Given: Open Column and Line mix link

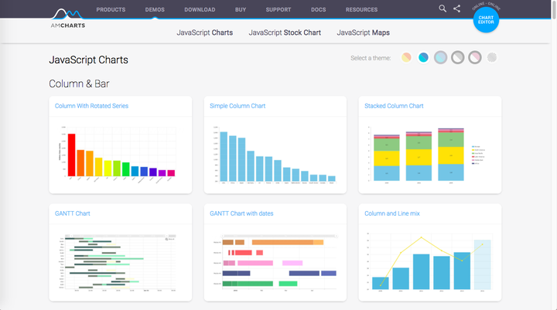Looking at the screenshot, I should pos(392,213).
